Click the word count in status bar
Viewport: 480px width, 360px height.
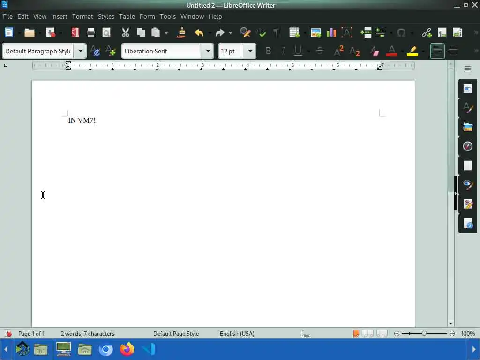coord(88,334)
